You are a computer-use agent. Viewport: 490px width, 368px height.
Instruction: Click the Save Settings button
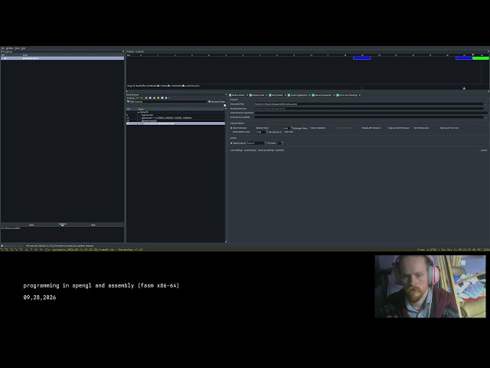point(250,150)
